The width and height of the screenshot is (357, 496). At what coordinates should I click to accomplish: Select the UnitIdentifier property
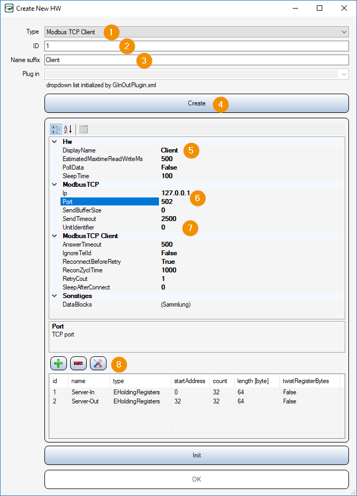point(78,227)
